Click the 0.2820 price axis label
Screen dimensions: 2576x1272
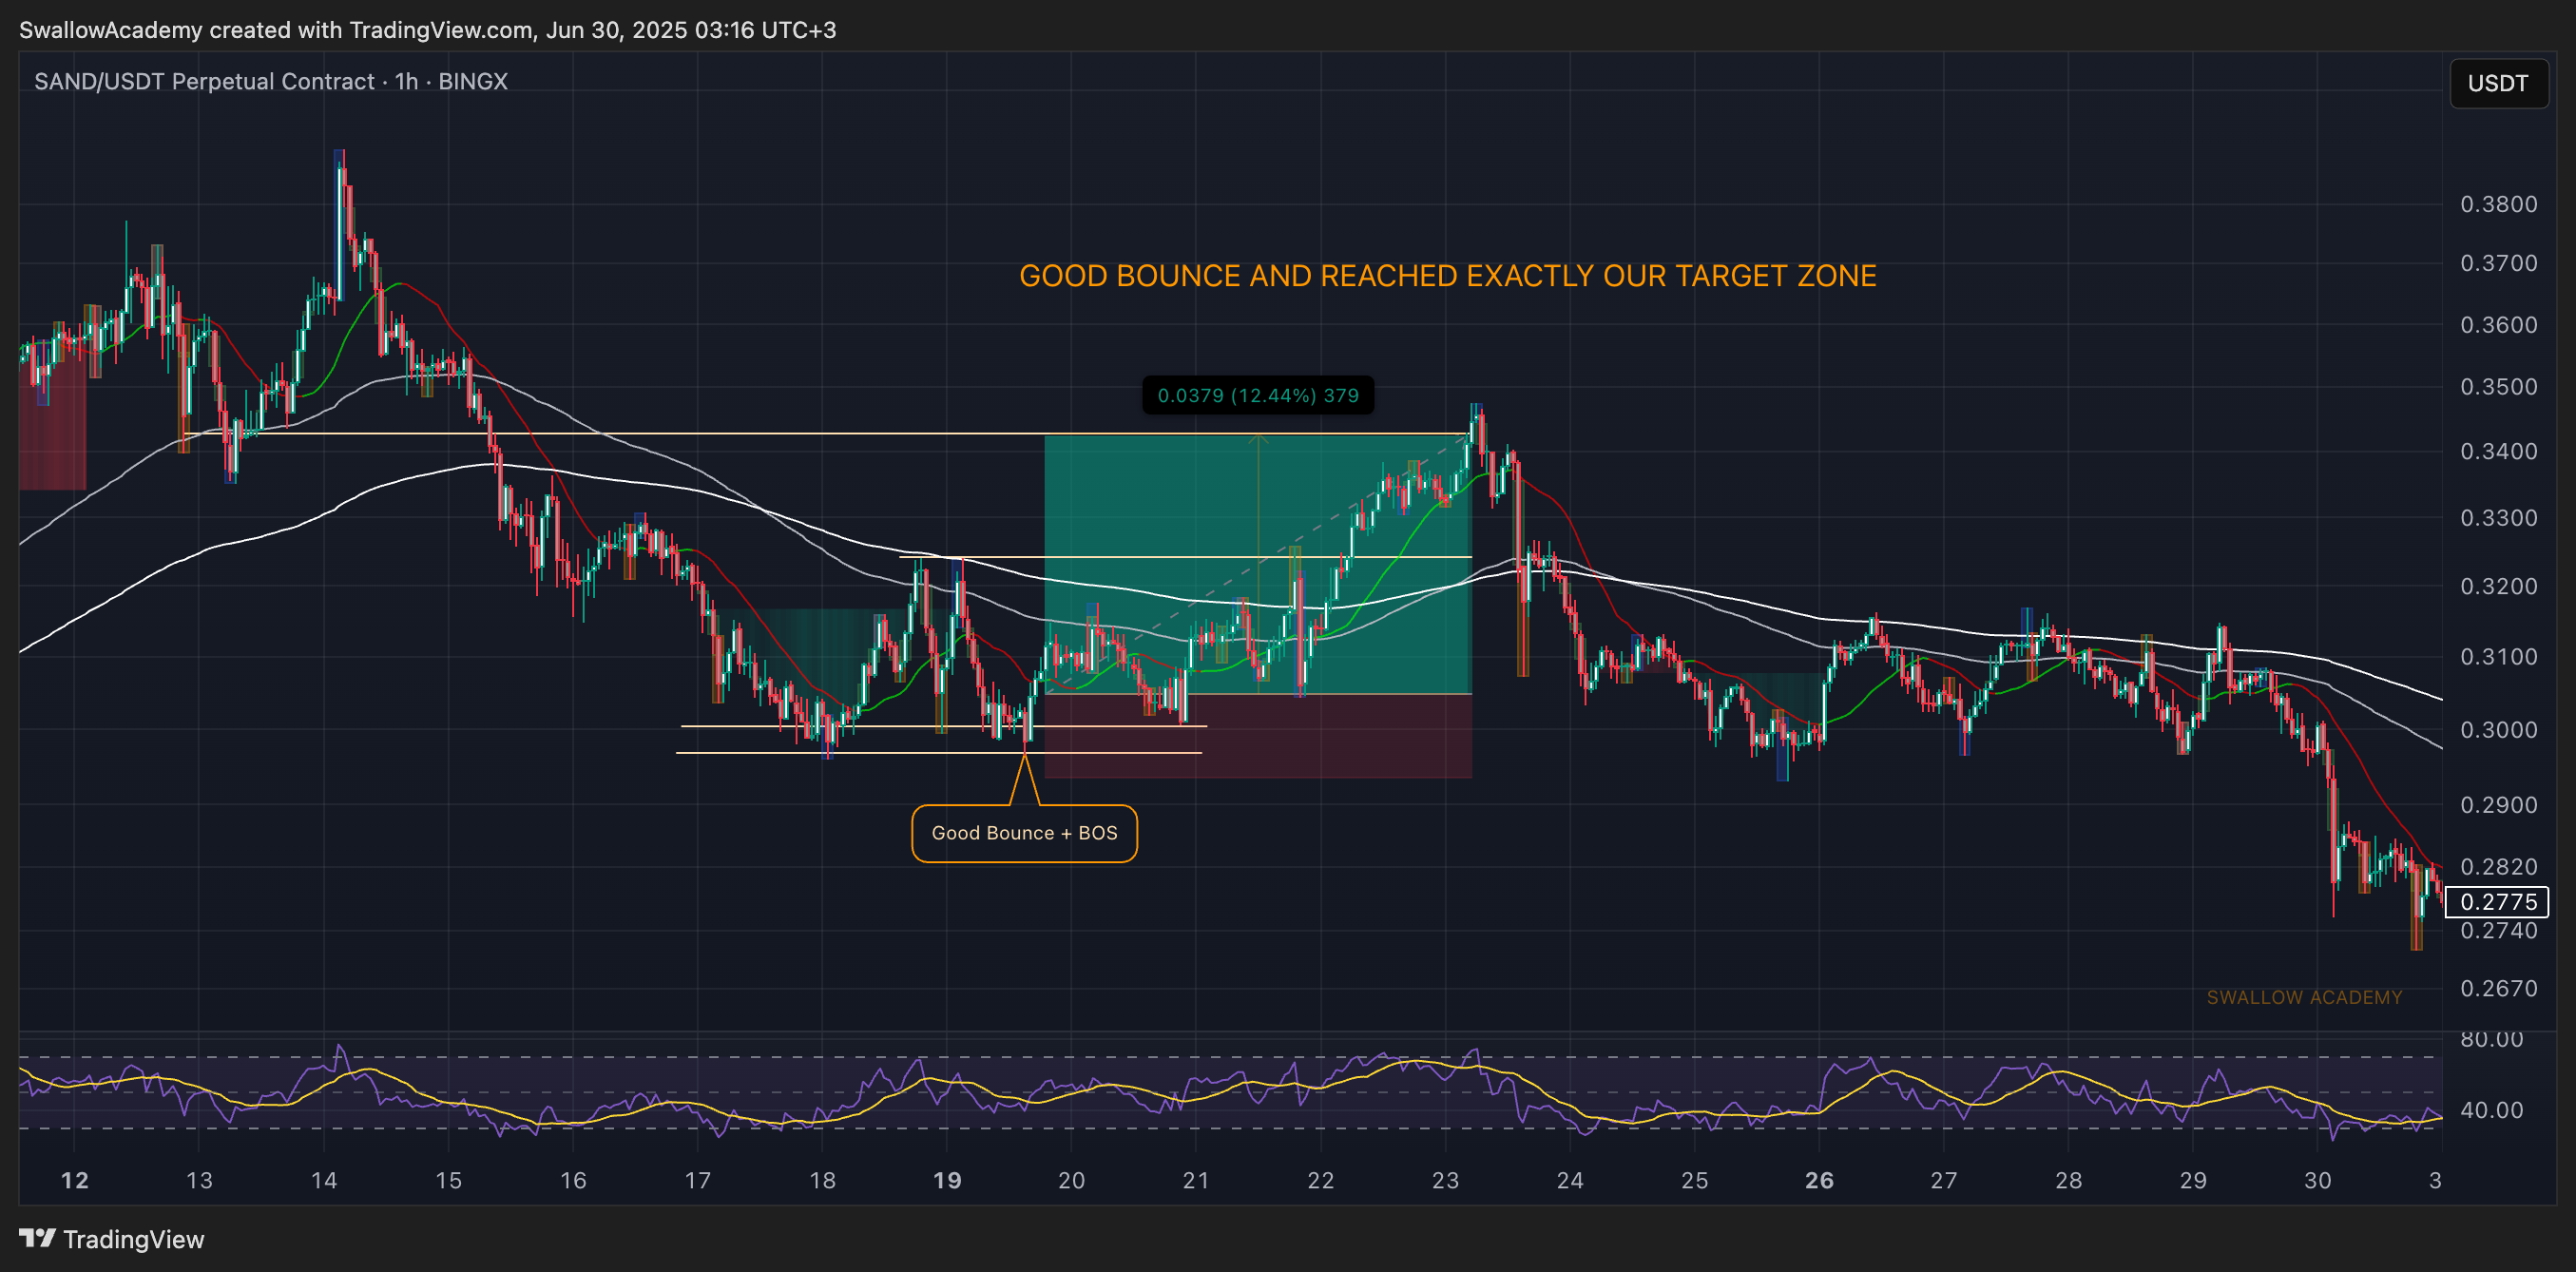coord(2498,866)
